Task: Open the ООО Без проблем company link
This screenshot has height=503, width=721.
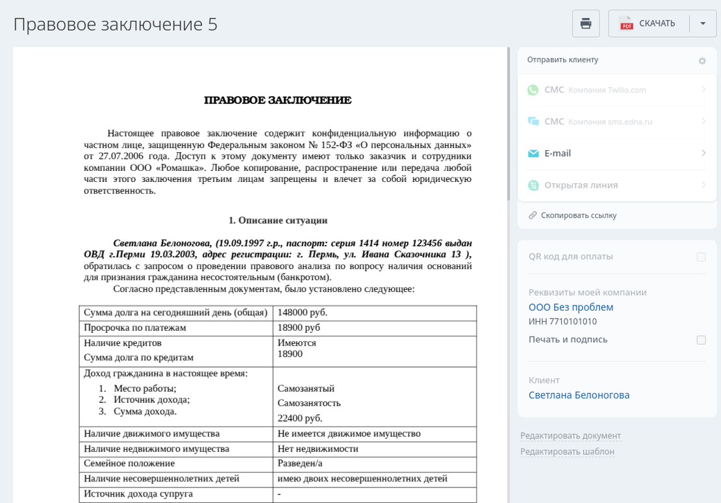Action: 570,307
